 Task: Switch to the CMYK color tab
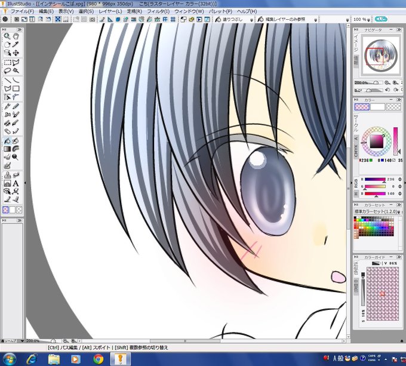point(356,150)
